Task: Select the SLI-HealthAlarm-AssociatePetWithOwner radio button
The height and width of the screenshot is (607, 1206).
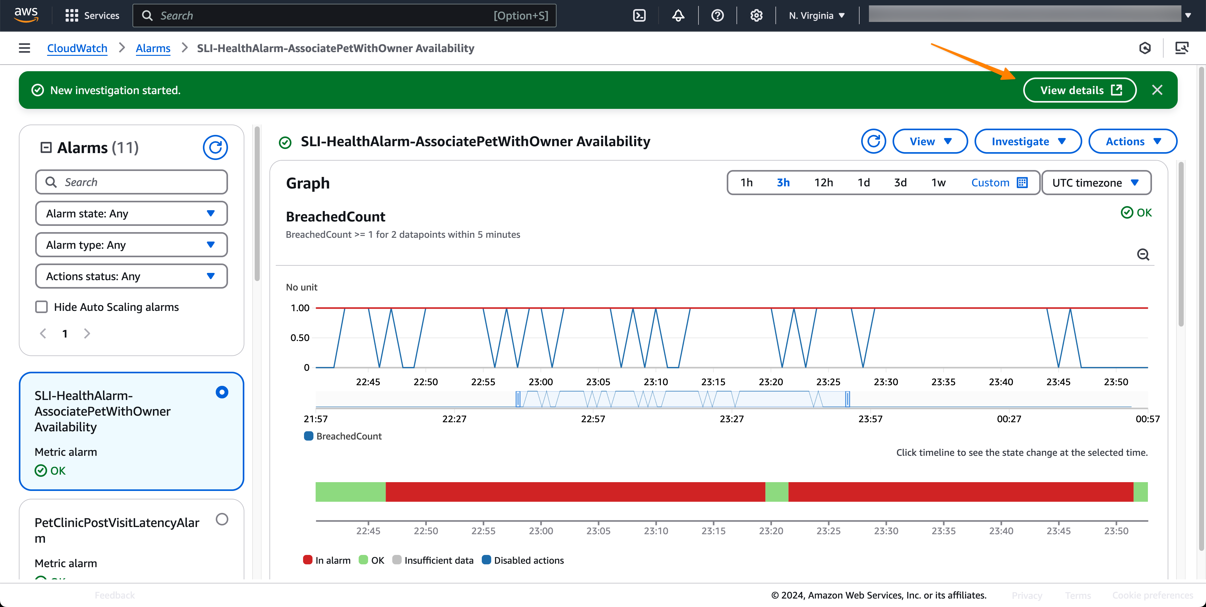Action: tap(222, 392)
